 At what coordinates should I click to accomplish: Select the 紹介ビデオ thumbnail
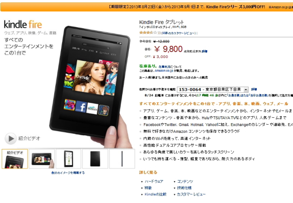point(15,159)
